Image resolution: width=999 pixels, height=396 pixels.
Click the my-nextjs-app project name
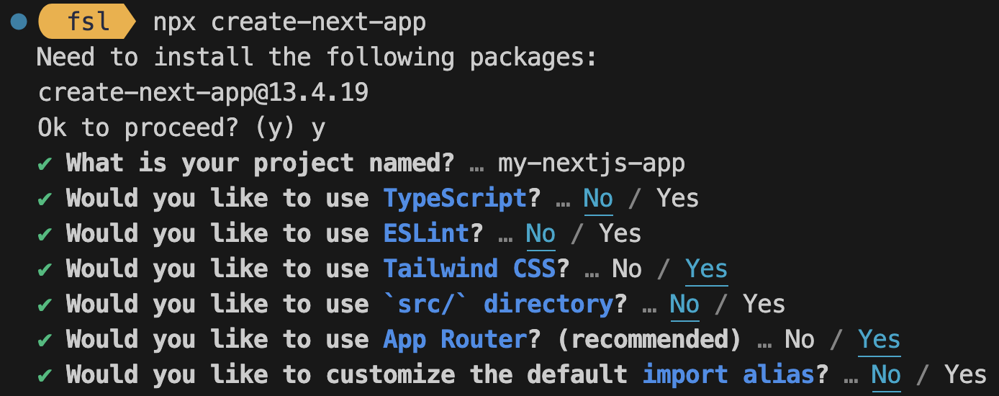pos(592,164)
